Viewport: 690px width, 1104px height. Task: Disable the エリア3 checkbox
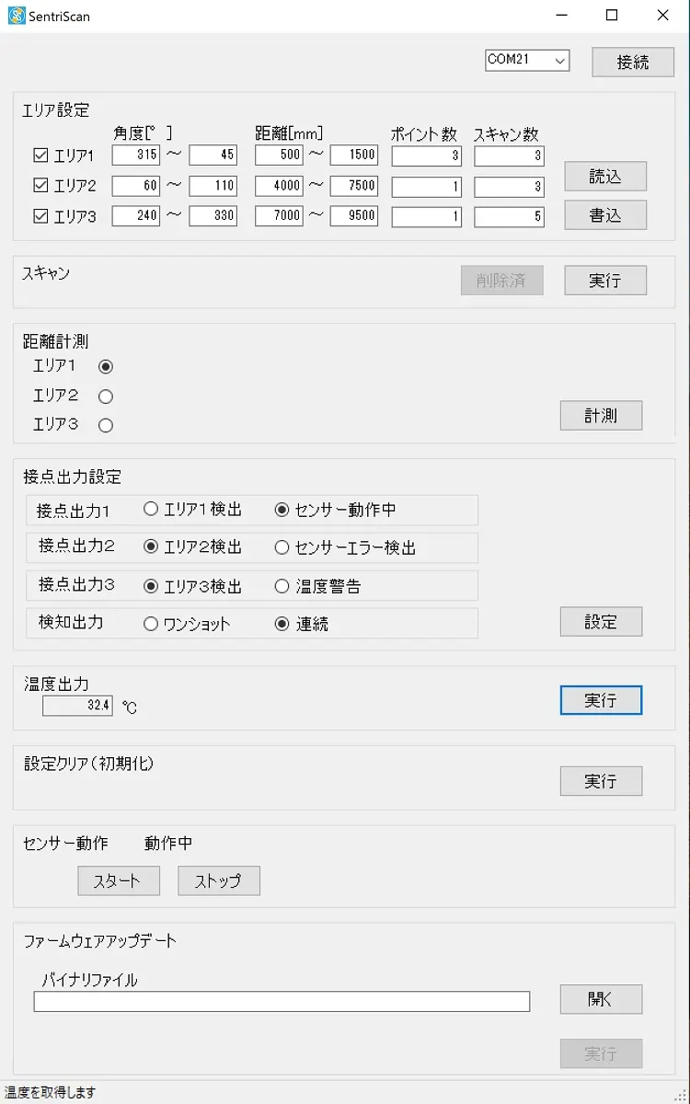click(40, 217)
